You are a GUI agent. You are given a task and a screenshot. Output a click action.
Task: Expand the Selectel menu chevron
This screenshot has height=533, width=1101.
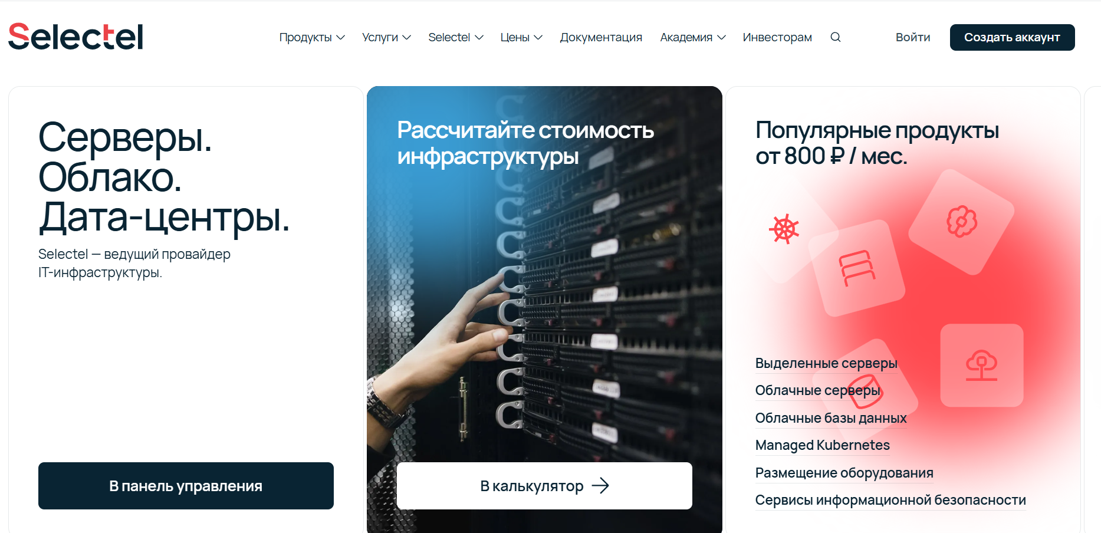479,37
